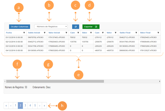The image size is (165, 111).
Task: Click the scrollbar left arrow
Action: [x=5, y=81]
